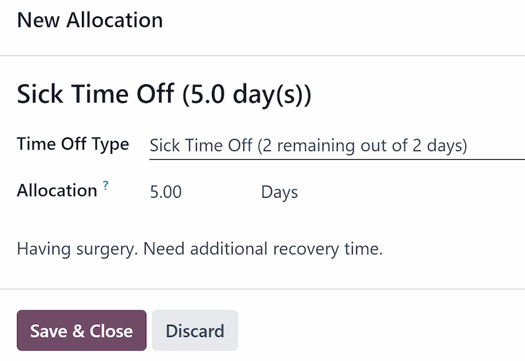Click the Allocation field label
The image size is (525, 361).
click(57, 191)
